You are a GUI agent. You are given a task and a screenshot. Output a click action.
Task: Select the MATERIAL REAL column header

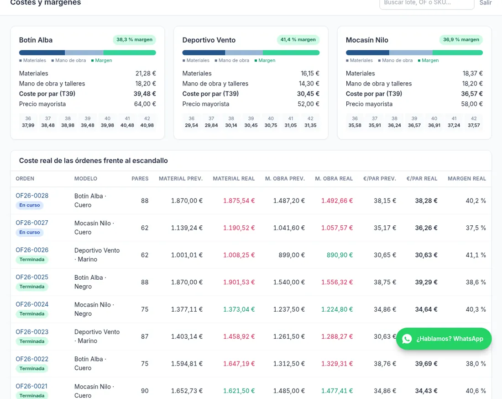click(234, 179)
